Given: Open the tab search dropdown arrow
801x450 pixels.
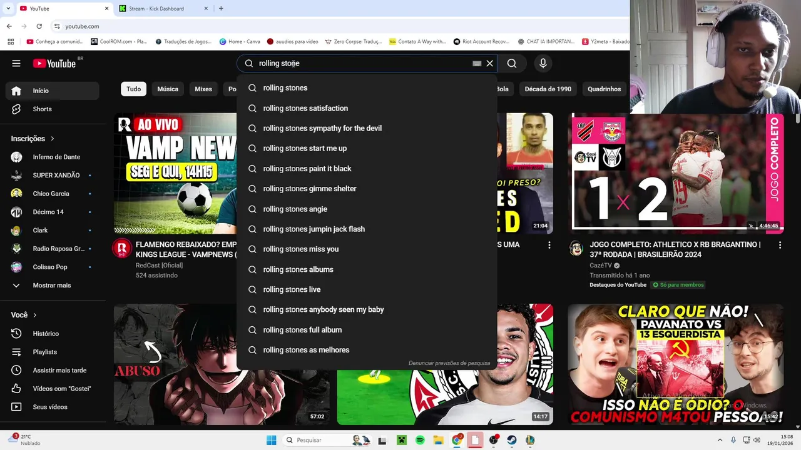Looking at the screenshot, I should (8, 9).
